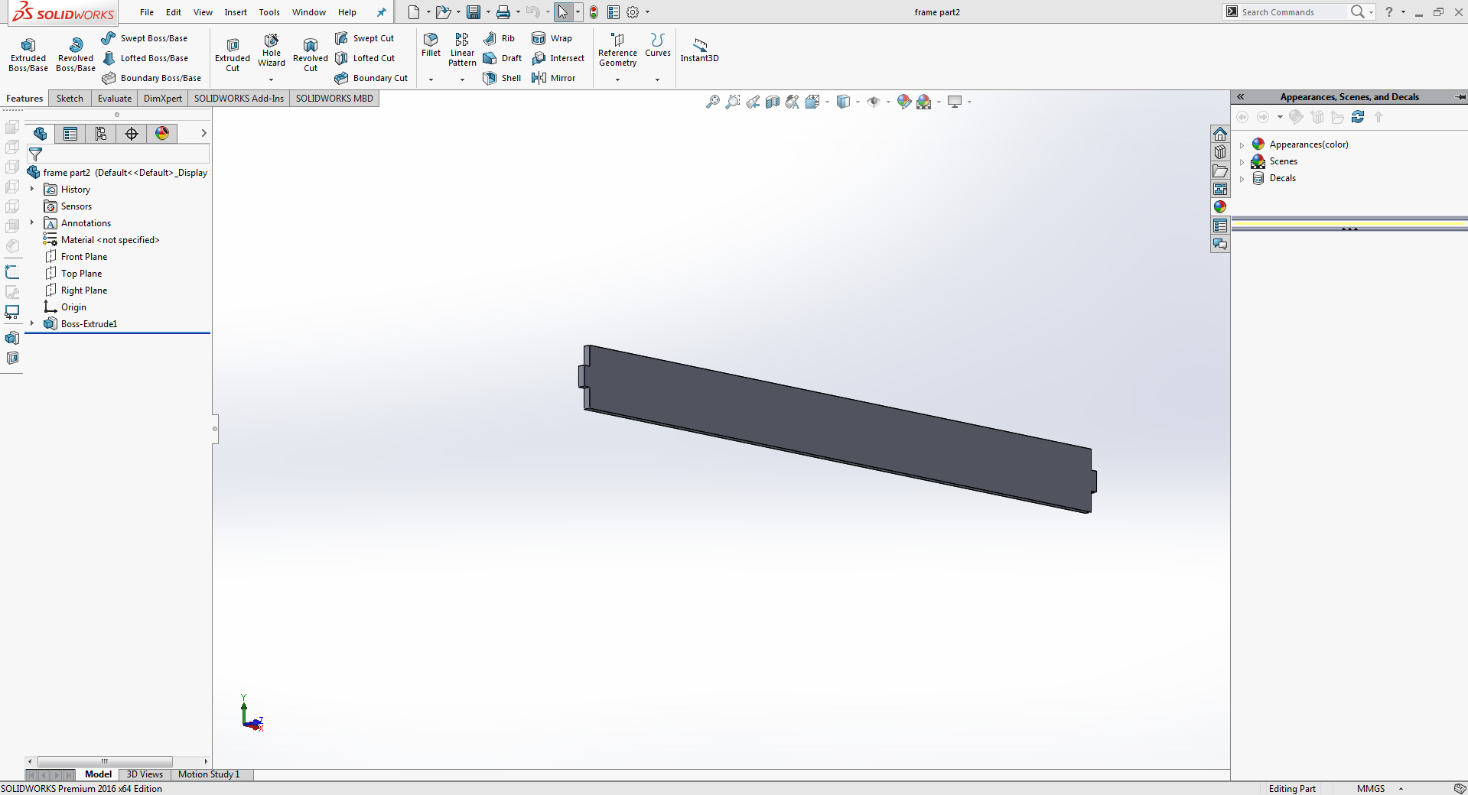Select the Revolved Cut tool
Screen dimensions: 1468x795
pyautogui.click(x=311, y=55)
